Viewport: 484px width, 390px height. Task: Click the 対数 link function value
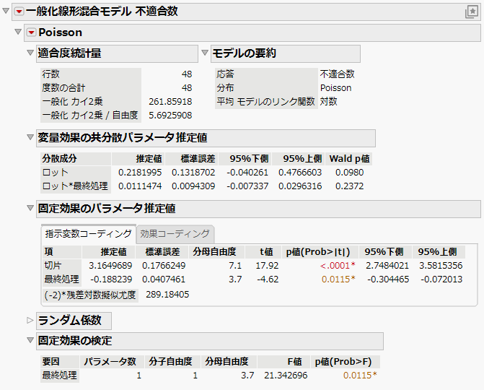point(328,102)
